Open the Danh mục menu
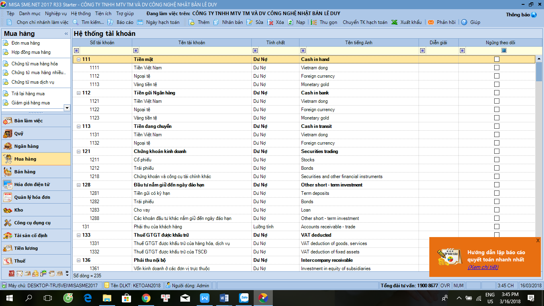The width and height of the screenshot is (544, 306). click(29, 14)
